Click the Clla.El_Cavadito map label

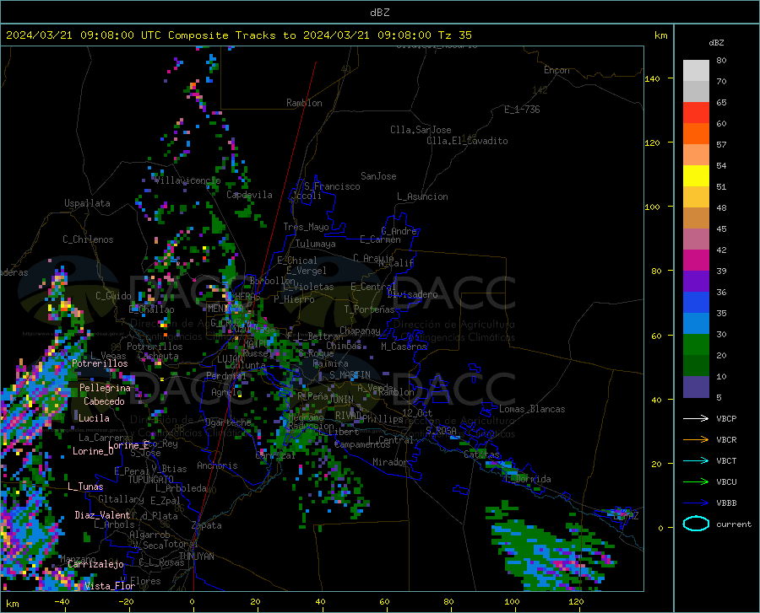click(x=467, y=141)
